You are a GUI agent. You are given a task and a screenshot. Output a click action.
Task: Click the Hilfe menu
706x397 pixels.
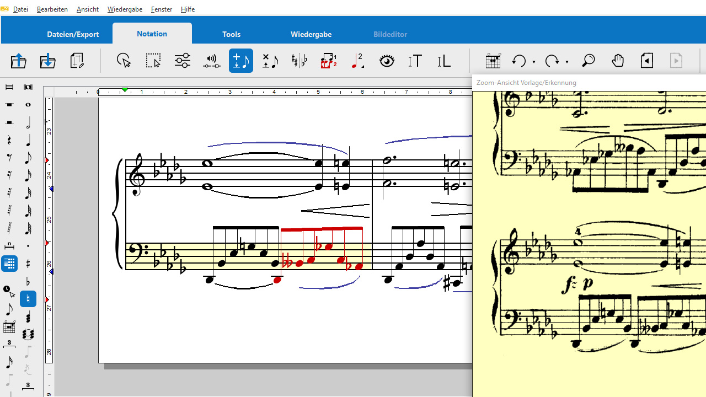[188, 9]
